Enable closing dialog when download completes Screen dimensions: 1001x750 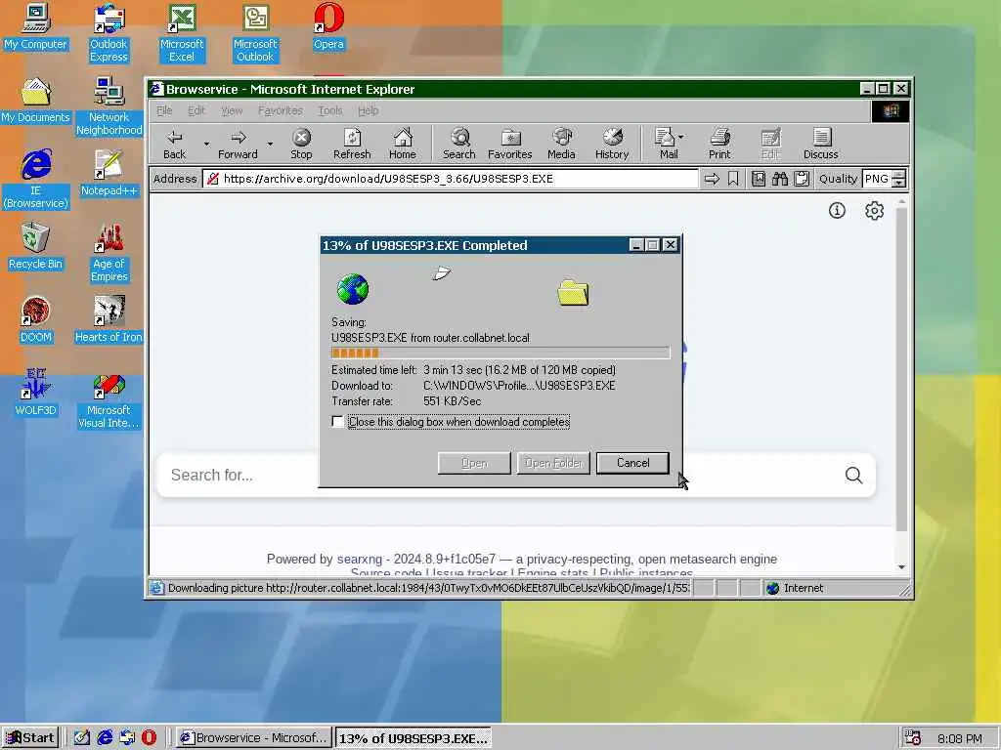337,422
